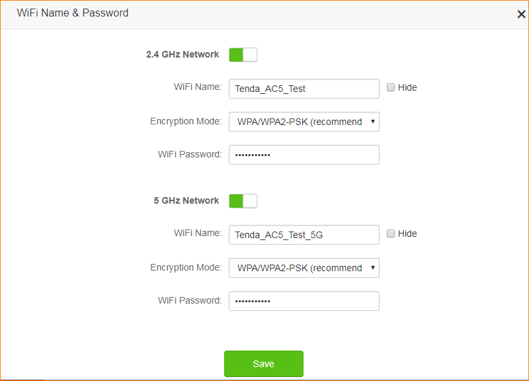Click the Tenda_AC5_Test WiFi name field
Image resolution: width=529 pixels, height=381 pixels.
(x=304, y=89)
